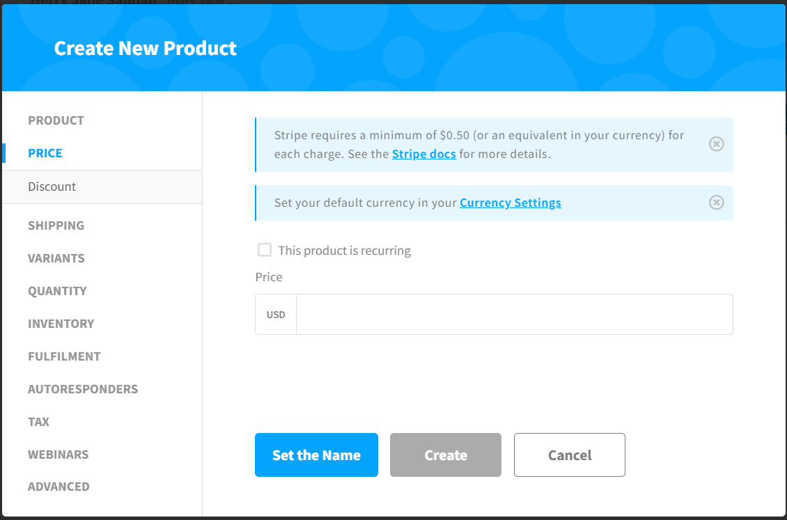The image size is (787, 520).
Task: Click the Price input field
Action: [514, 315]
